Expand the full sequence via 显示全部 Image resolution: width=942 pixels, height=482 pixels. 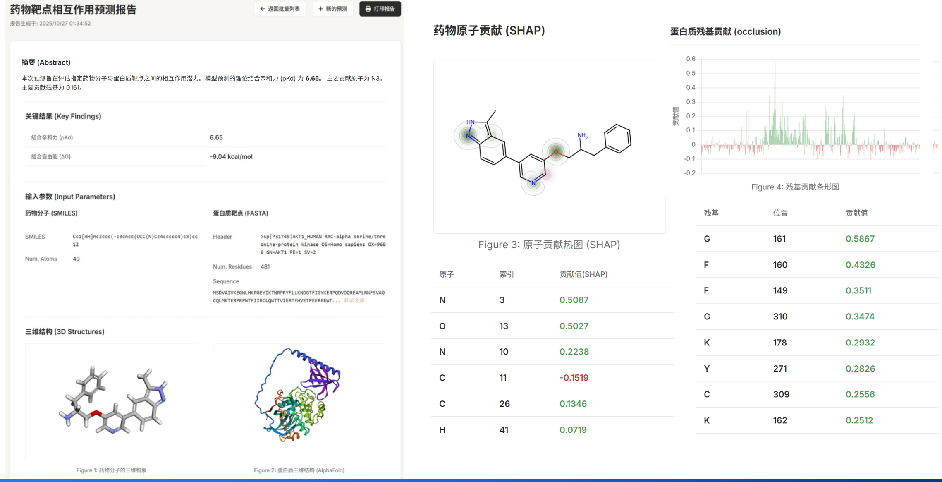(354, 300)
